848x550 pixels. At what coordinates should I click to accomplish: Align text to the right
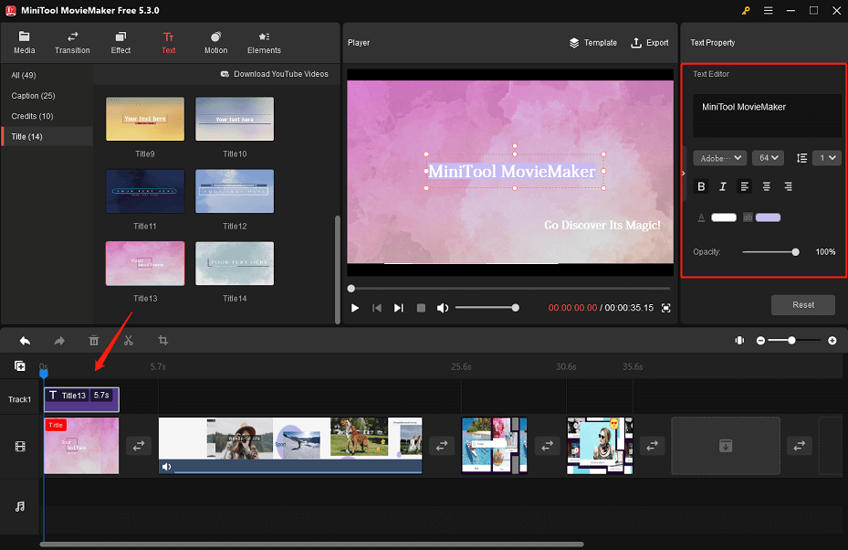(788, 186)
